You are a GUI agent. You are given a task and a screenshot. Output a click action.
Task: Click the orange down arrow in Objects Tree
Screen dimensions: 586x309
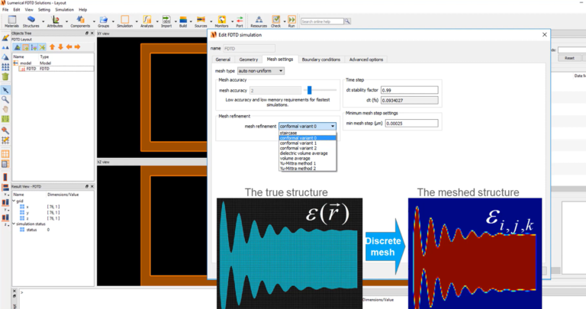click(60, 47)
